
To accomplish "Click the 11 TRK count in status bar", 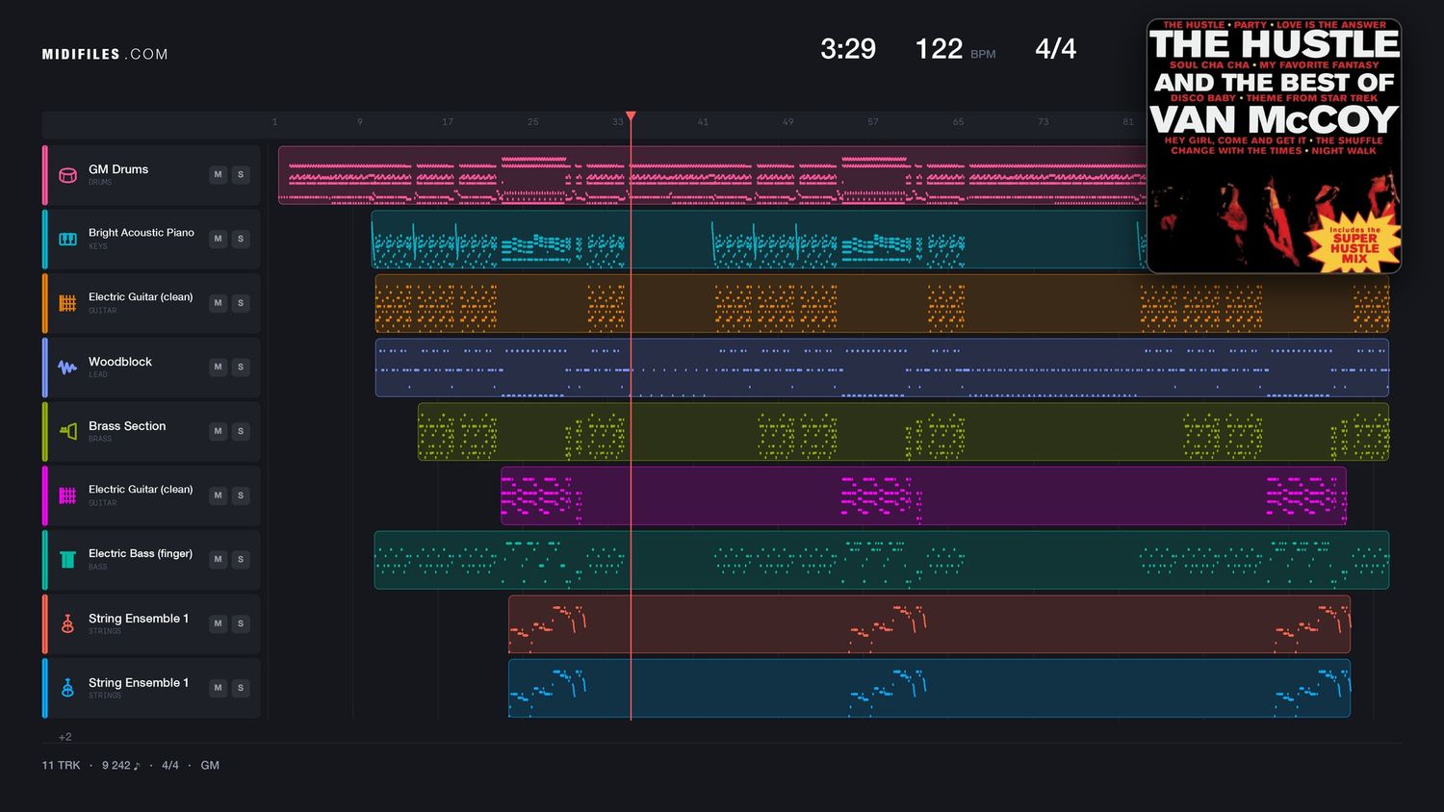I will point(61,766).
